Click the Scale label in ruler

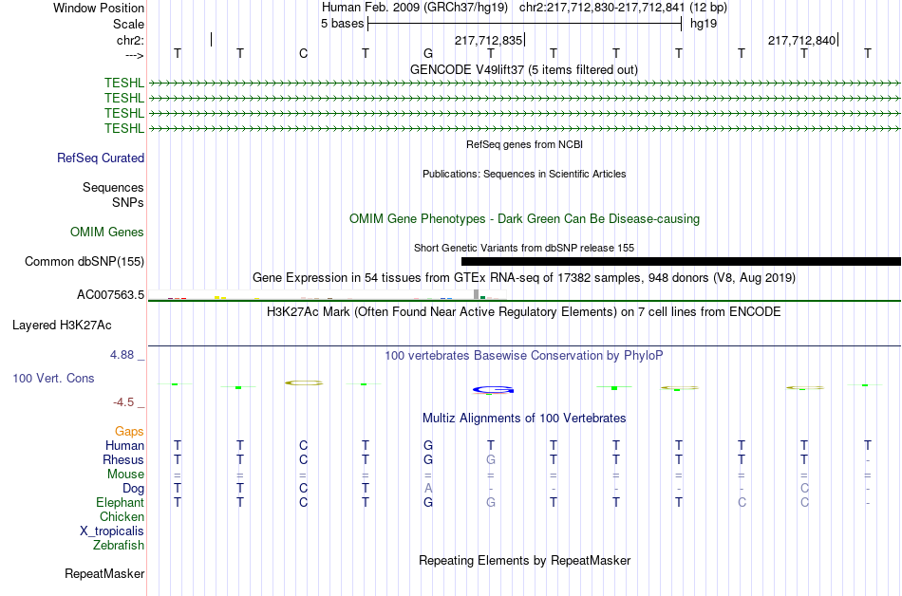click(x=129, y=24)
